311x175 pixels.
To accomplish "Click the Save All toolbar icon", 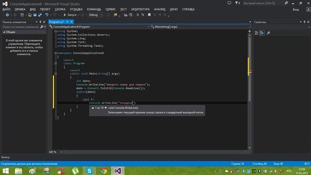I will [x=40, y=15].
